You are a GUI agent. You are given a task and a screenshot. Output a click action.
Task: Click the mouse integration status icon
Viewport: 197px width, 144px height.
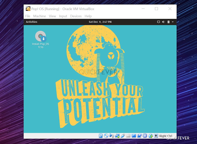coord(150,136)
